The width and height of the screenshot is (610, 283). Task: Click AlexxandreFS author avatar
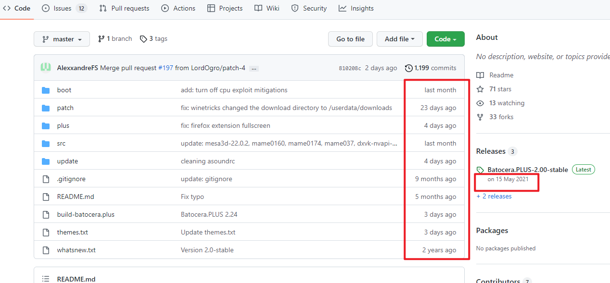46,68
